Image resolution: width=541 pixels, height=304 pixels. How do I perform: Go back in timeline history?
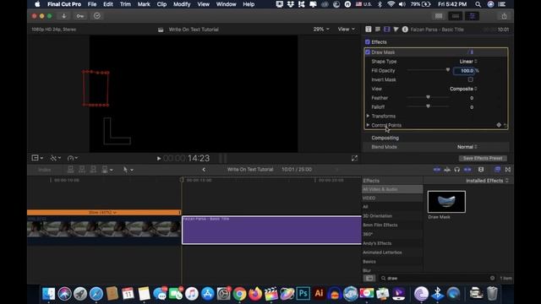point(204,170)
